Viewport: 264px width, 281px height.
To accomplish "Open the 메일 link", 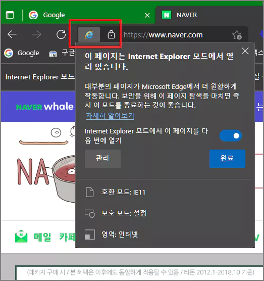I will (42, 237).
